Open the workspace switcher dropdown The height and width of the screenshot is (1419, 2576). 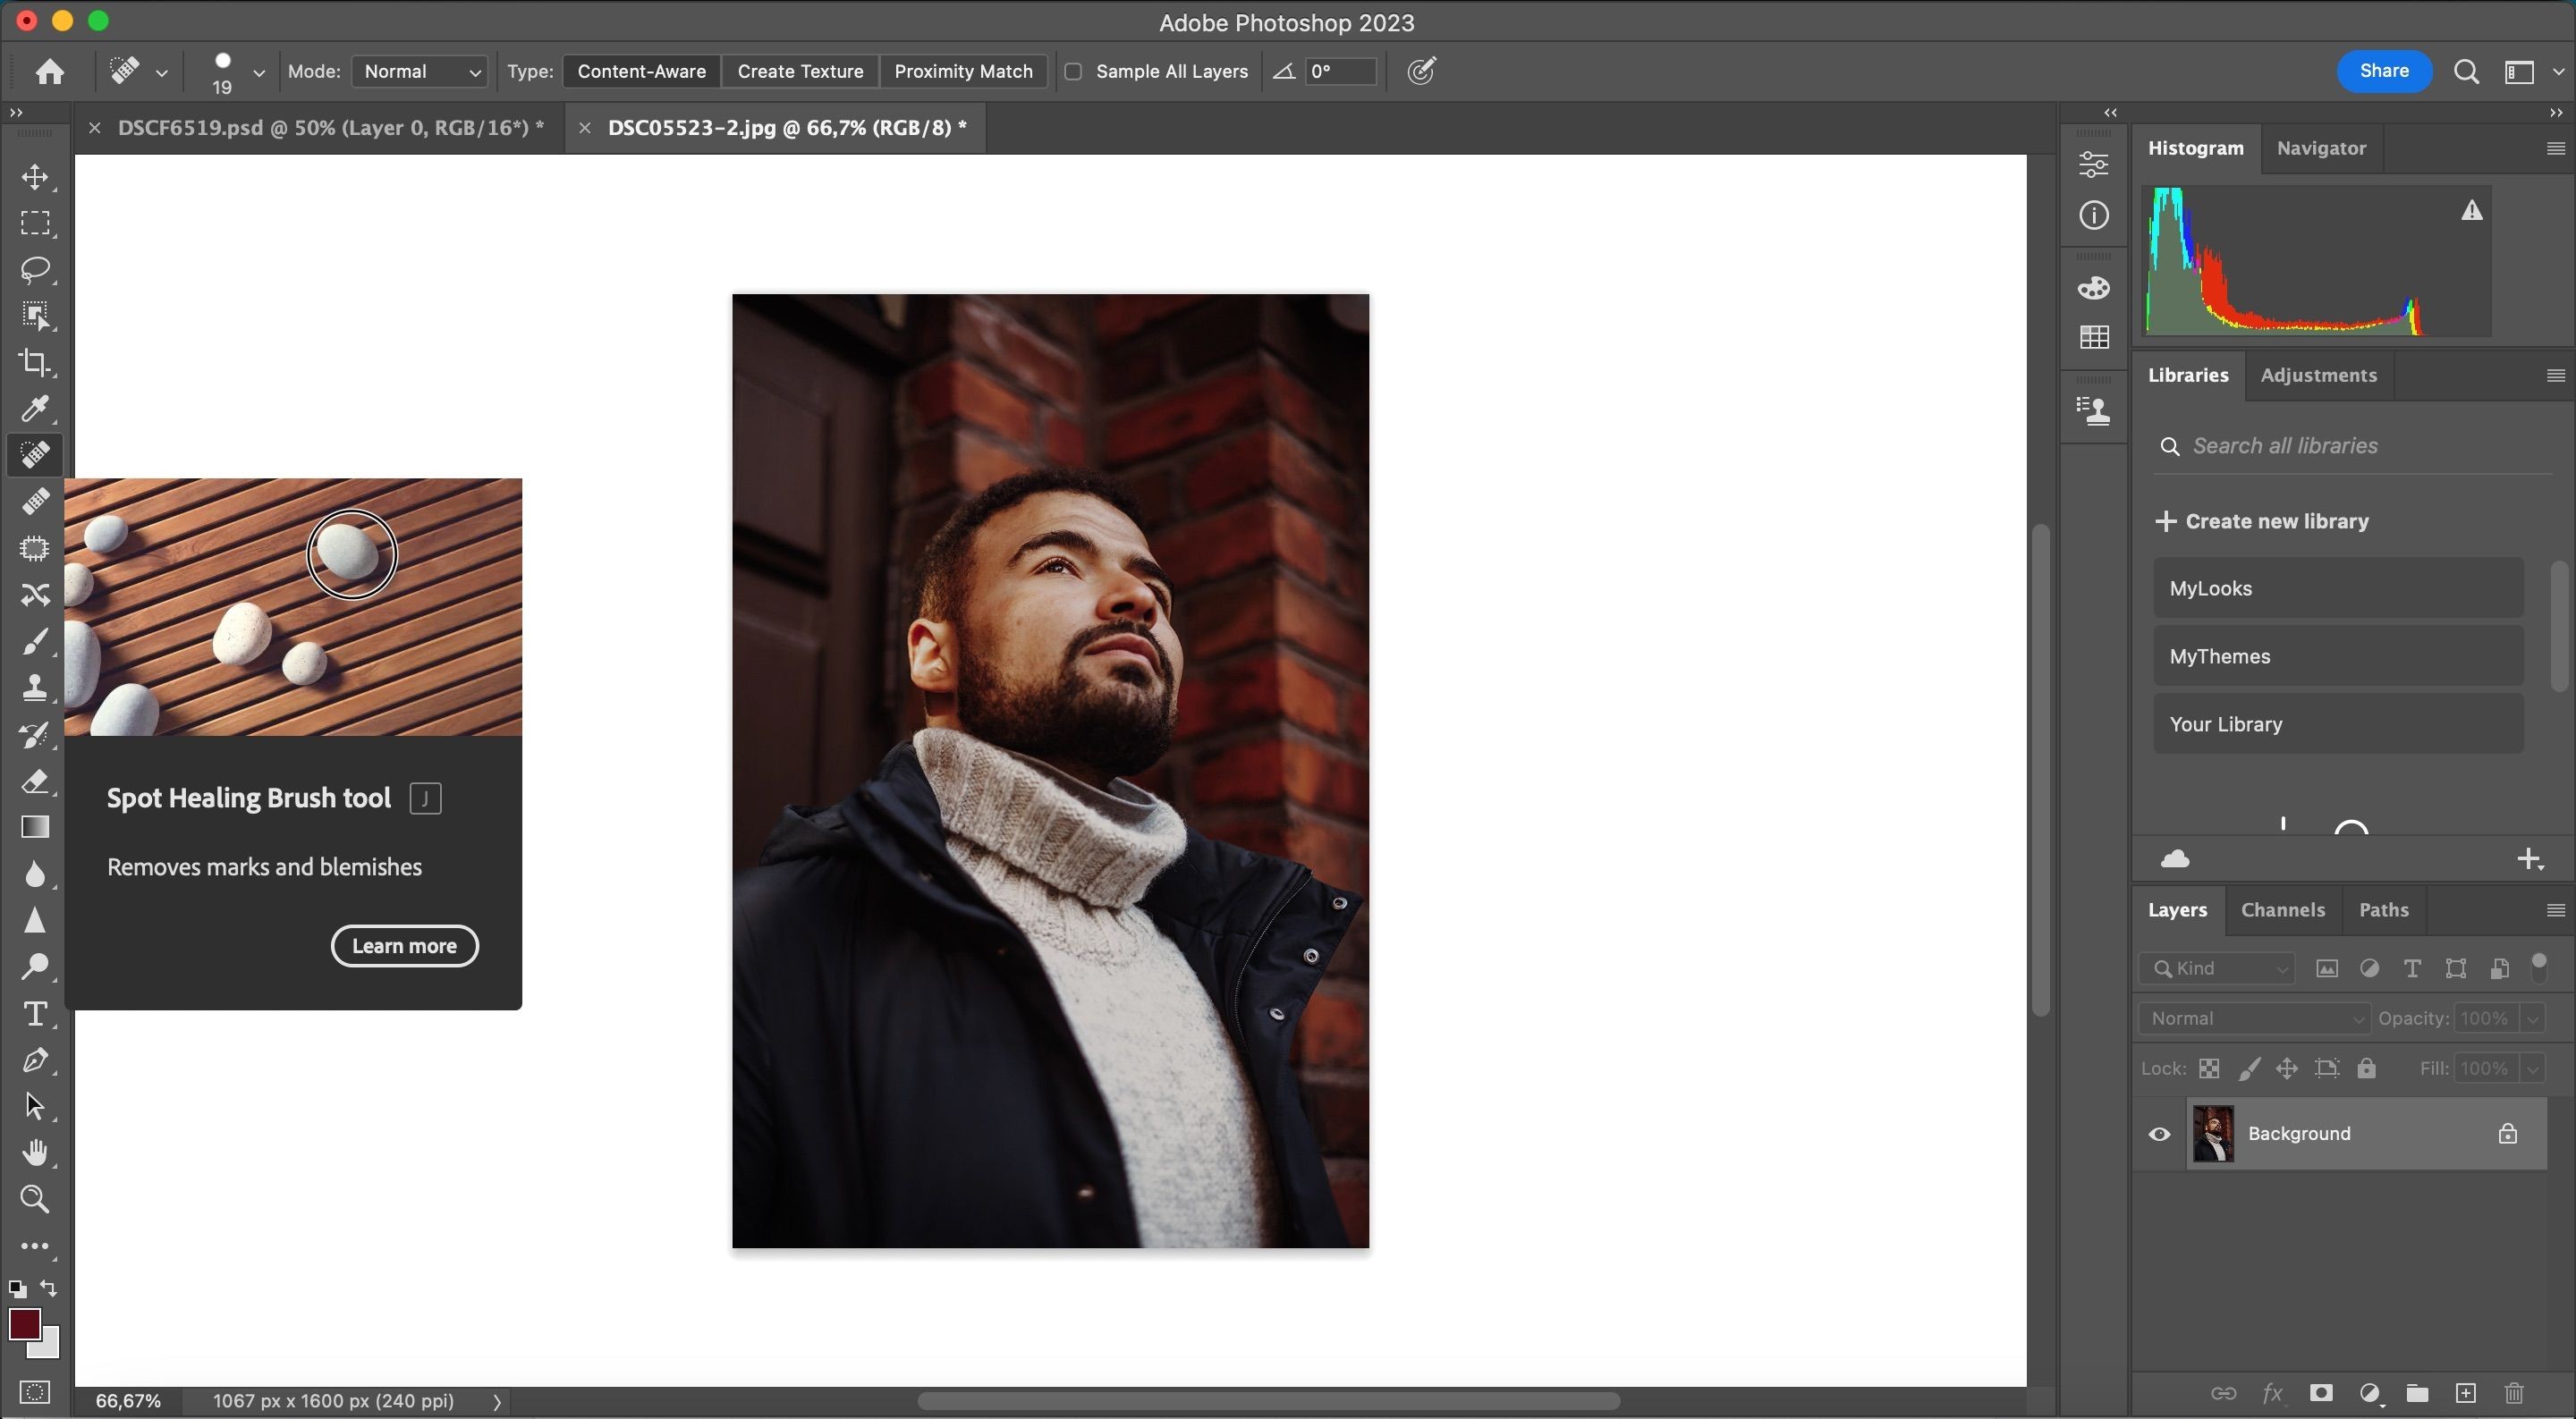click(x=2530, y=71)
